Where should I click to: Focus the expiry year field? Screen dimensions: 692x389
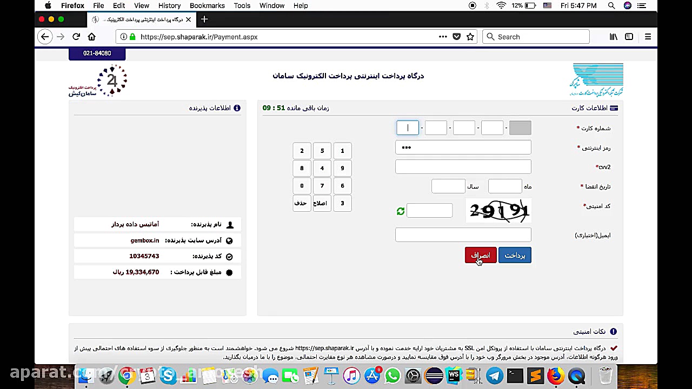click(x=448, y=186)
